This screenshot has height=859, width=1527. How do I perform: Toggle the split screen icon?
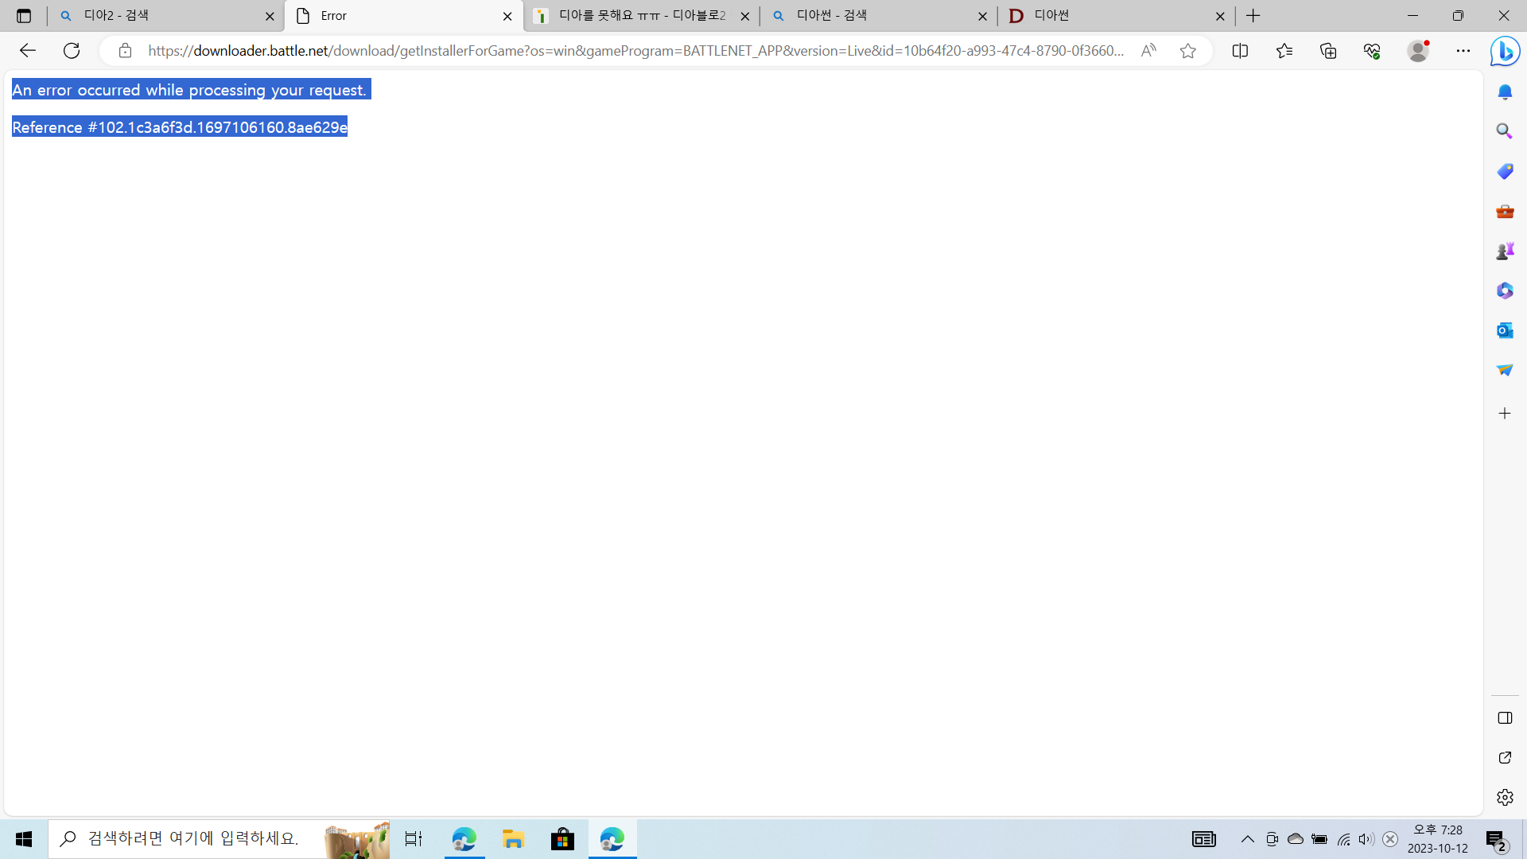click(x=1240, y=51)
